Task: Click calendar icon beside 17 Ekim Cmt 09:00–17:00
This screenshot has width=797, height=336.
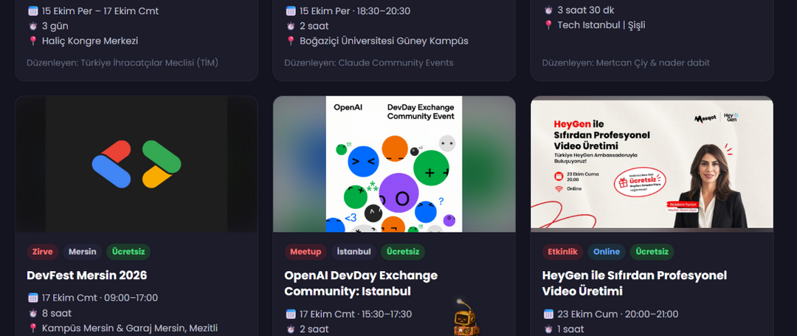Action: pyautogui.click(x=33, y=298)
